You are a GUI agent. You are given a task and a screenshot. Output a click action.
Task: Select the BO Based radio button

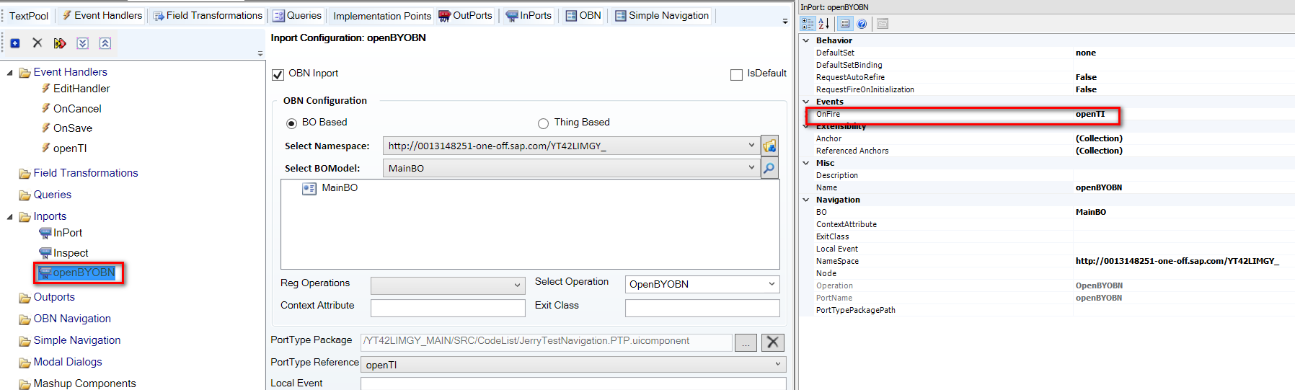tap(291, 123)
